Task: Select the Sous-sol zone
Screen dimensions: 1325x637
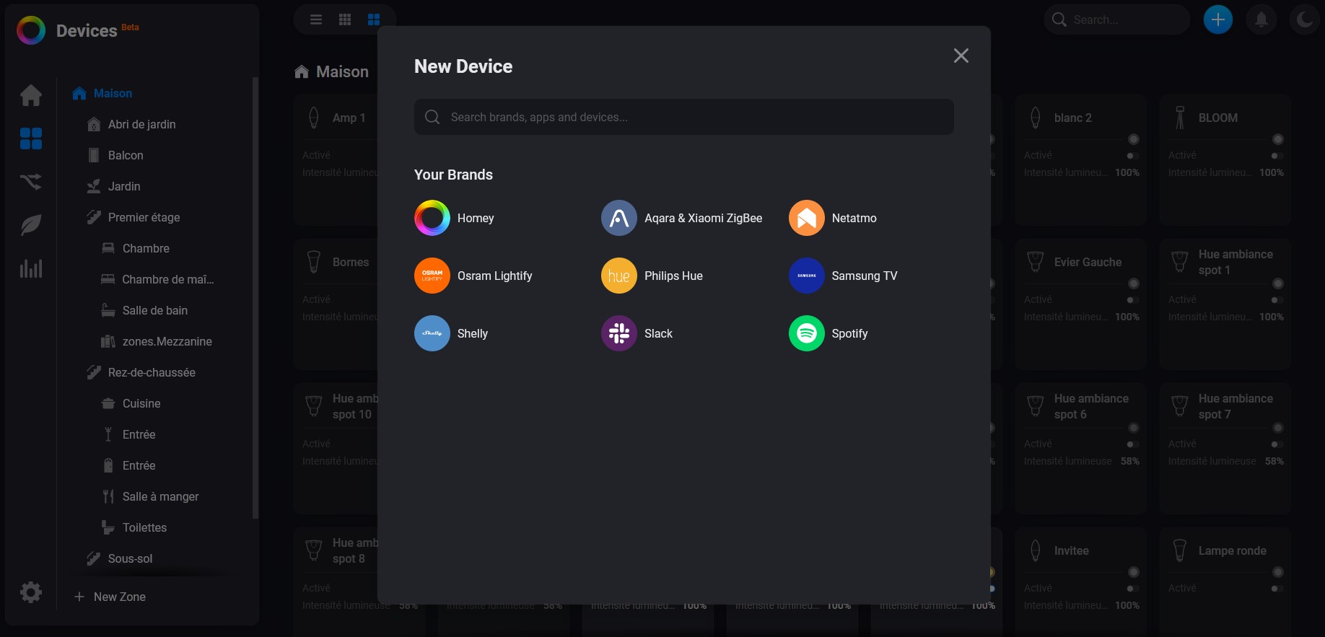Action: coord(130,558)
